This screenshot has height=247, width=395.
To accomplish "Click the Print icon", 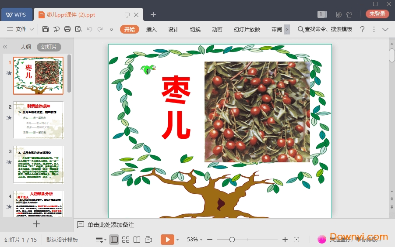I will pyautogui.click(x=67, y=29).
